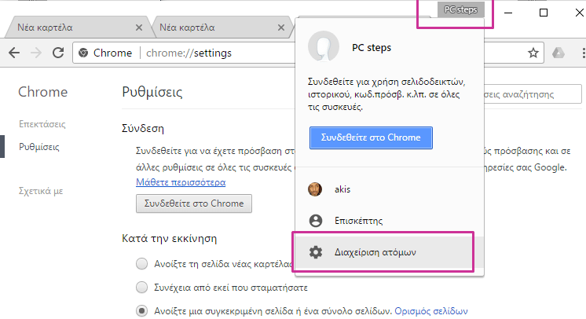This screenshot has height=319, width=586.
Task: Open the Google Drive extension icon
Action: [x=559, y=53]
